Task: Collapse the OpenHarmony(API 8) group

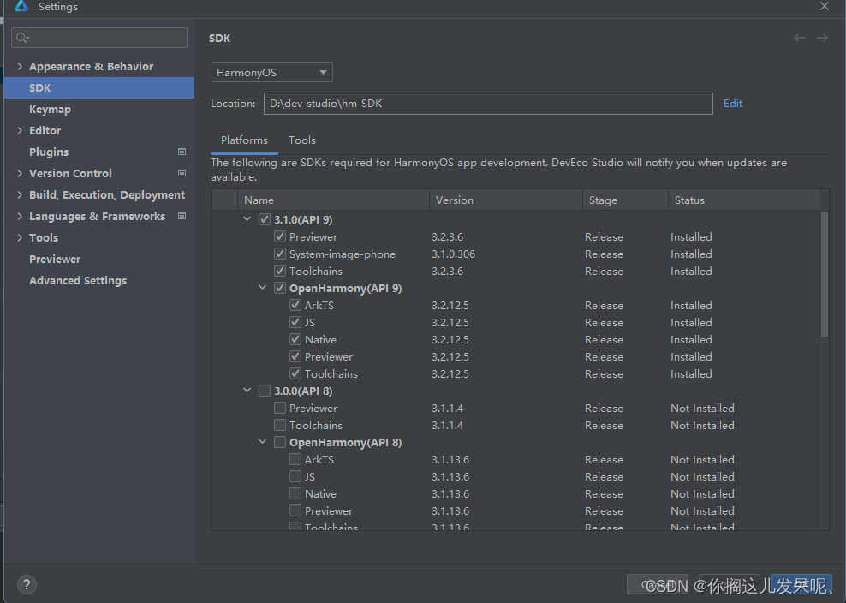Action: point(263,442)
